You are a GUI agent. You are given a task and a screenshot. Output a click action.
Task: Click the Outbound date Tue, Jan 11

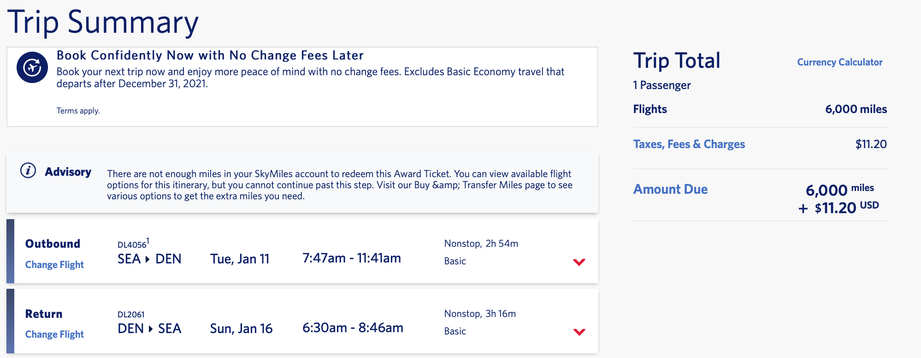[x=240, y=259]
